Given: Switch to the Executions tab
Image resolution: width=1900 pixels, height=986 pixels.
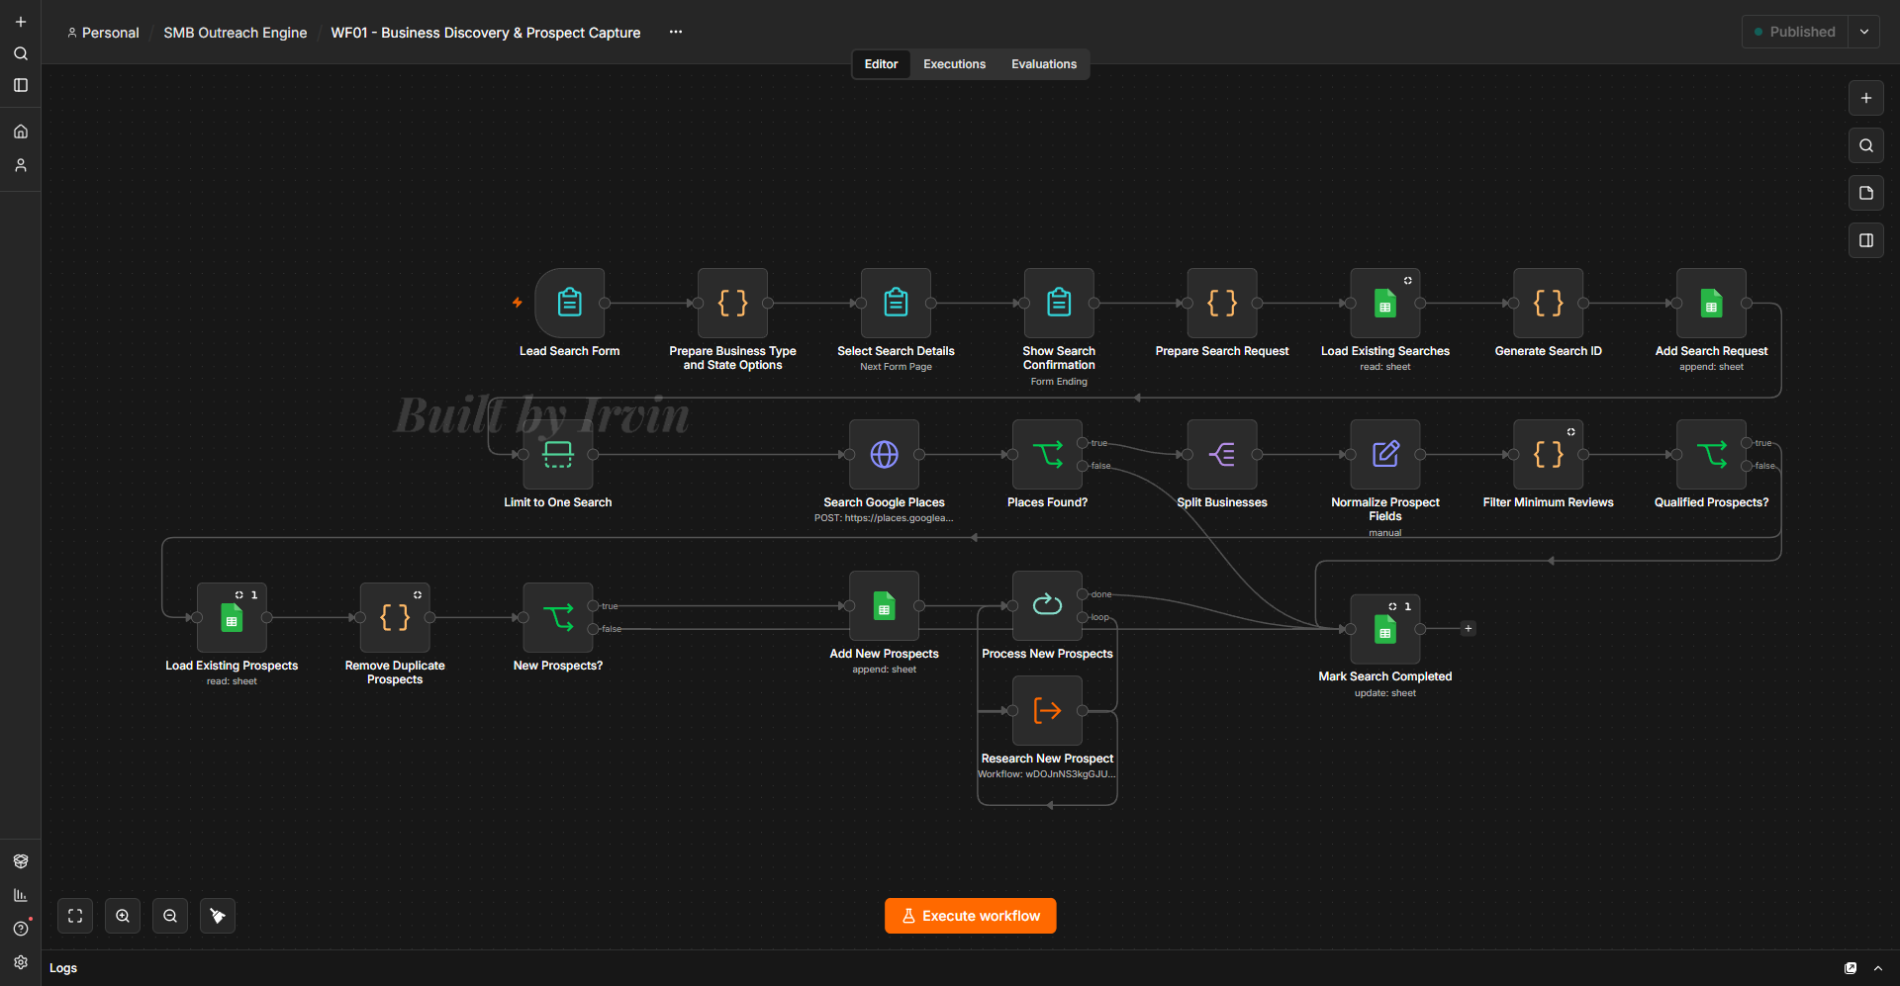Looking at the screenshot, I should 954,64.
